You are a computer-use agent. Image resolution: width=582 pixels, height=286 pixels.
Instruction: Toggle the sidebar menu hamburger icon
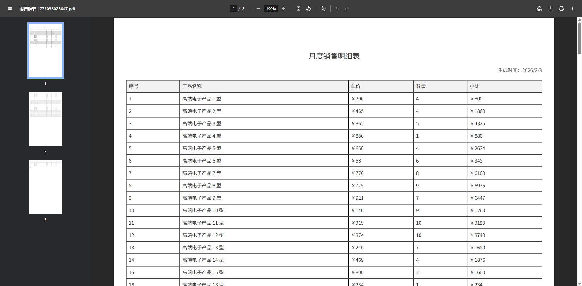point(10,8)
